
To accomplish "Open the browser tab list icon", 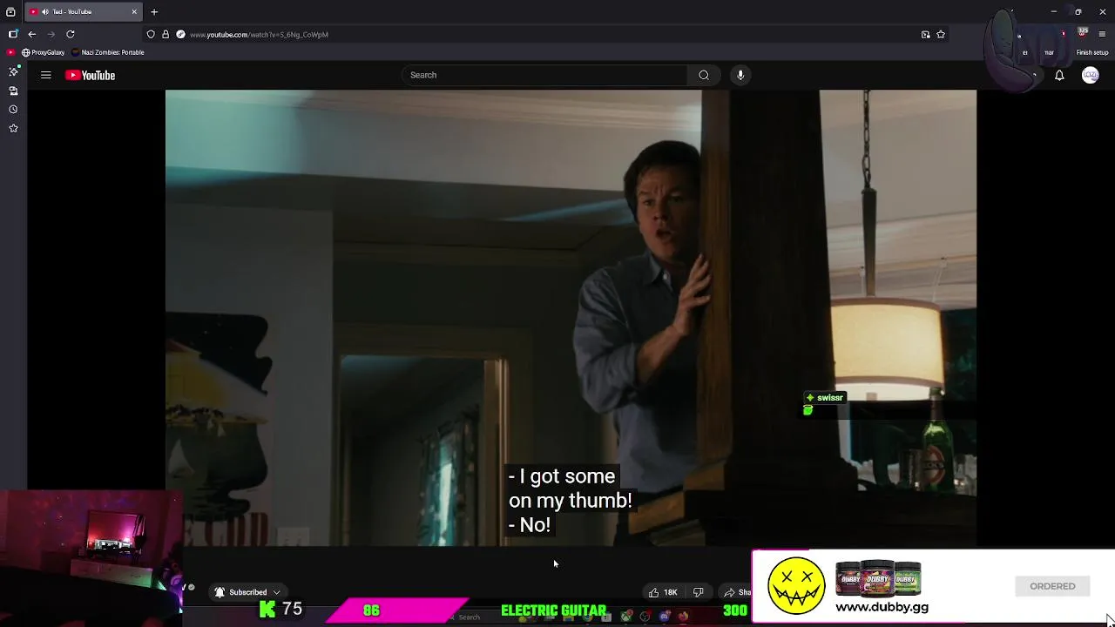I will [10, 12].
